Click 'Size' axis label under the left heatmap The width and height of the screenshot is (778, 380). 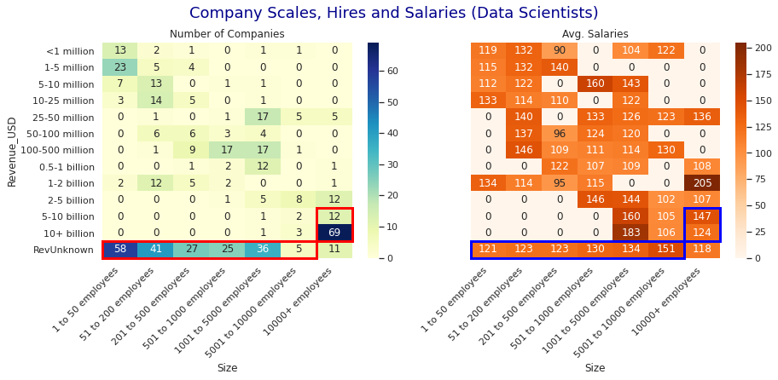coord(227,368)
